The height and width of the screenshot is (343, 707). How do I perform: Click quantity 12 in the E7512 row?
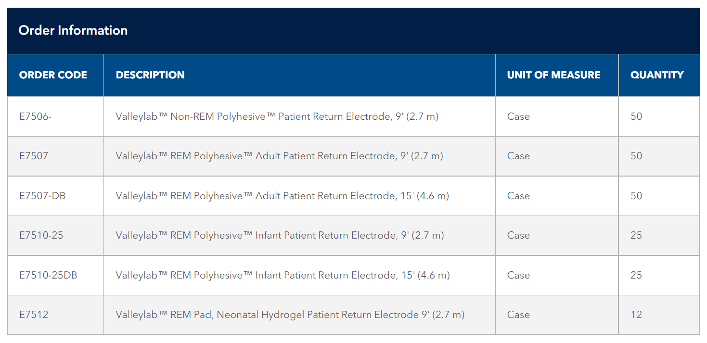(636, 315)
